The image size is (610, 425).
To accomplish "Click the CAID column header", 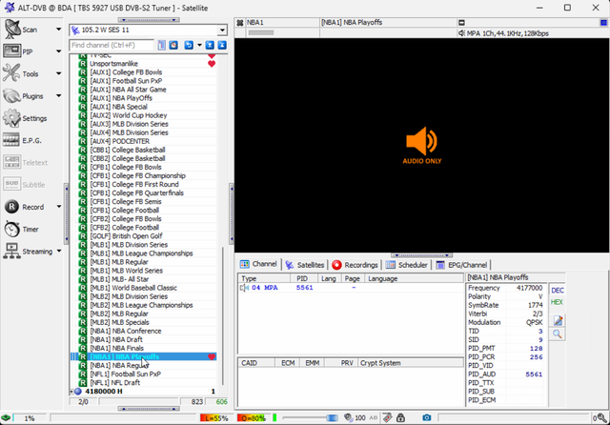I will [256, 363].
